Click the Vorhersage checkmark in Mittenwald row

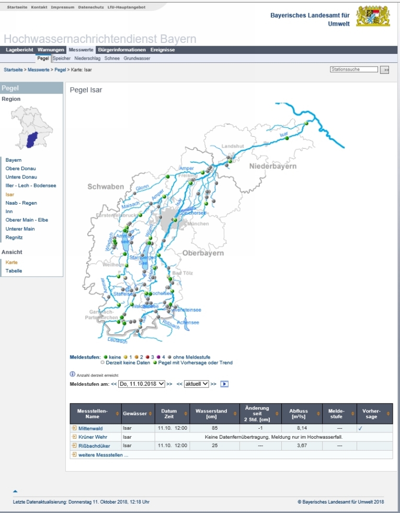pos(360,428)
